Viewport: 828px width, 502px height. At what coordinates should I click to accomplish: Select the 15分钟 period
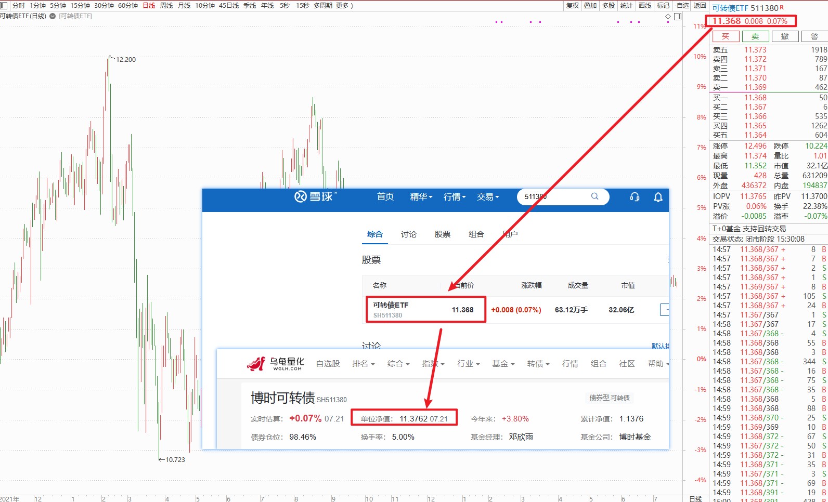[80, 5]
